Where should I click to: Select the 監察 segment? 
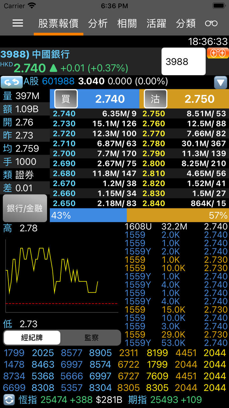91,338
